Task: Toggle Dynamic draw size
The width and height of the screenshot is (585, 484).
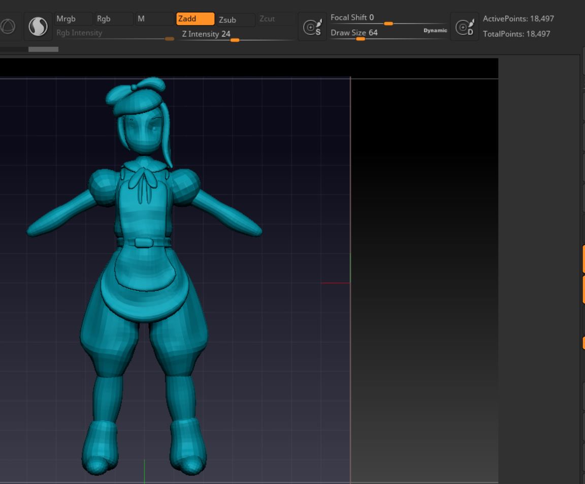Action: (435, 31)
